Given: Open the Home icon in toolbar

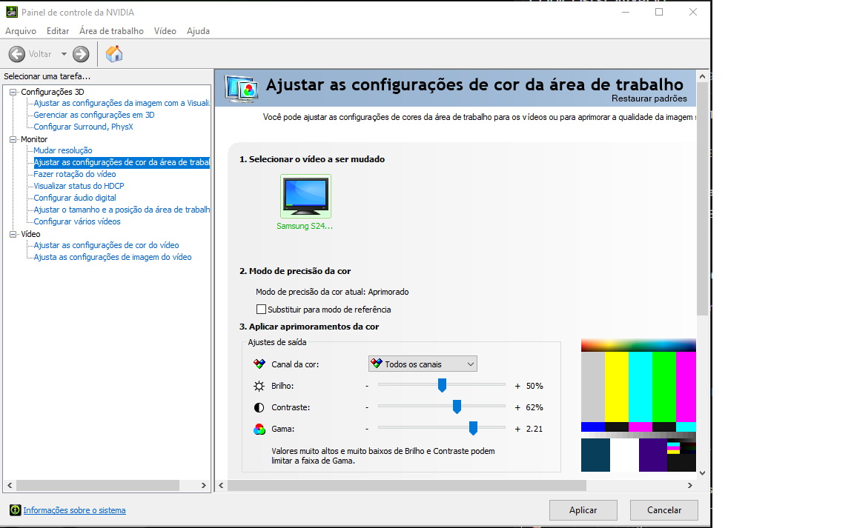Looking at the screenshot, I should [114, 54].
